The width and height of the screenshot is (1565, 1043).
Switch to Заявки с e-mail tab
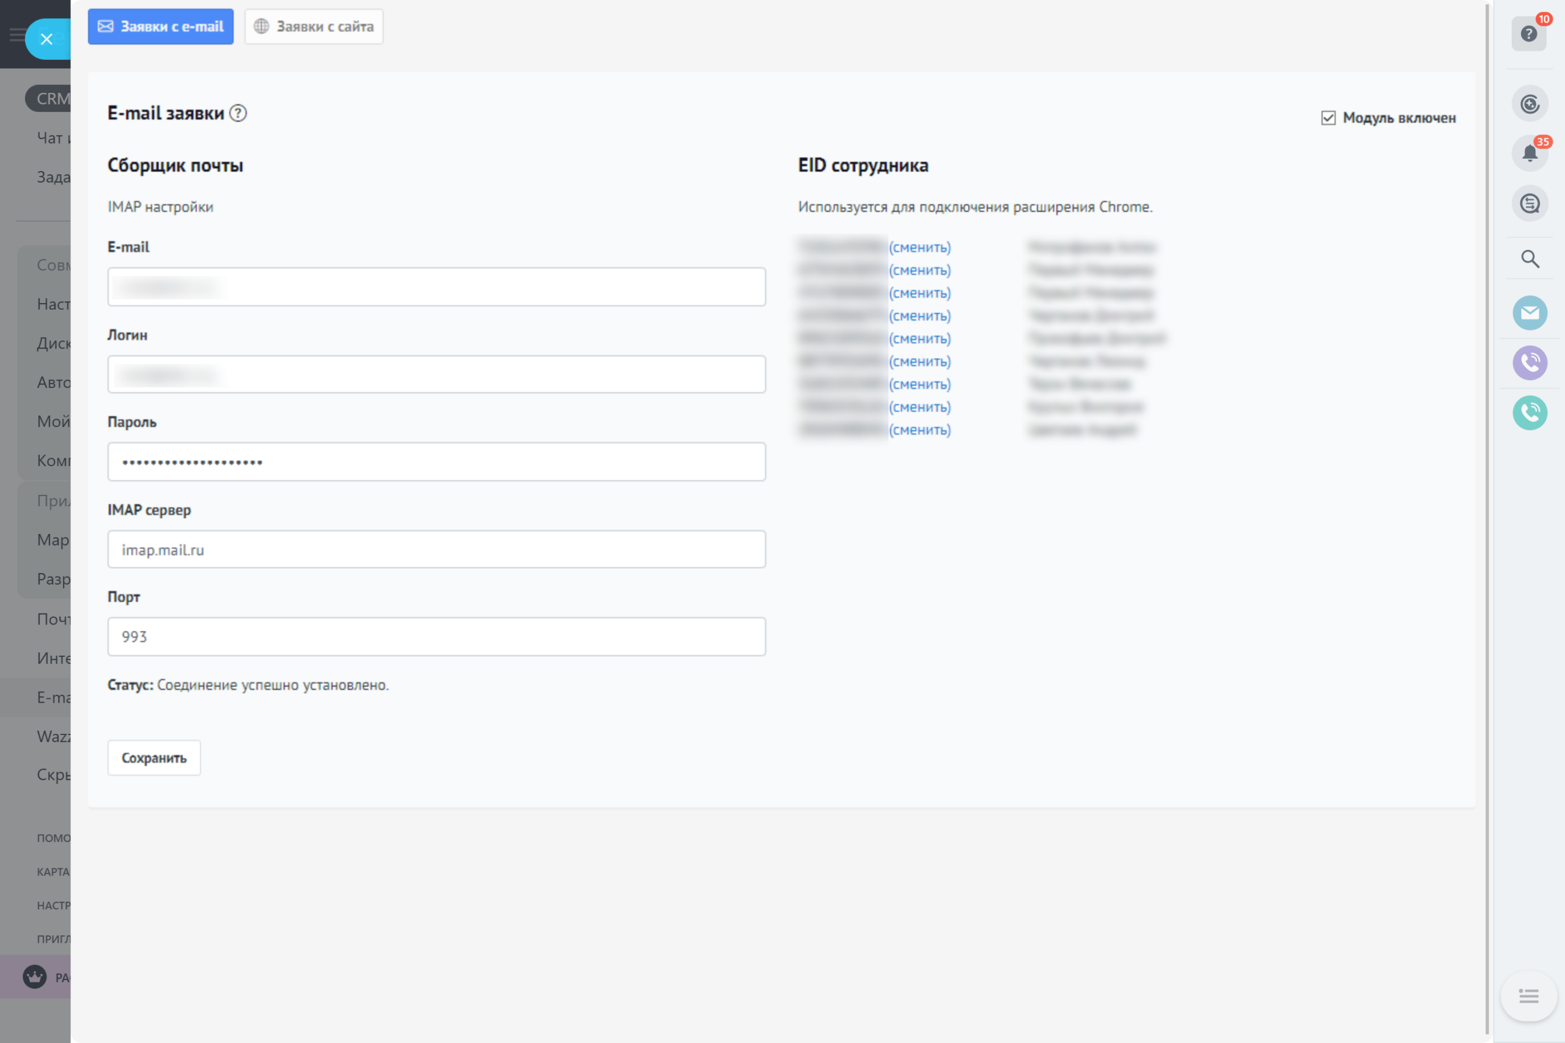coord(160,27)
